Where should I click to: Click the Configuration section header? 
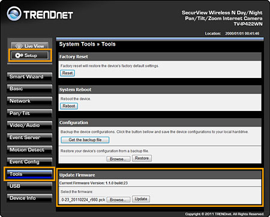(160, 122)
